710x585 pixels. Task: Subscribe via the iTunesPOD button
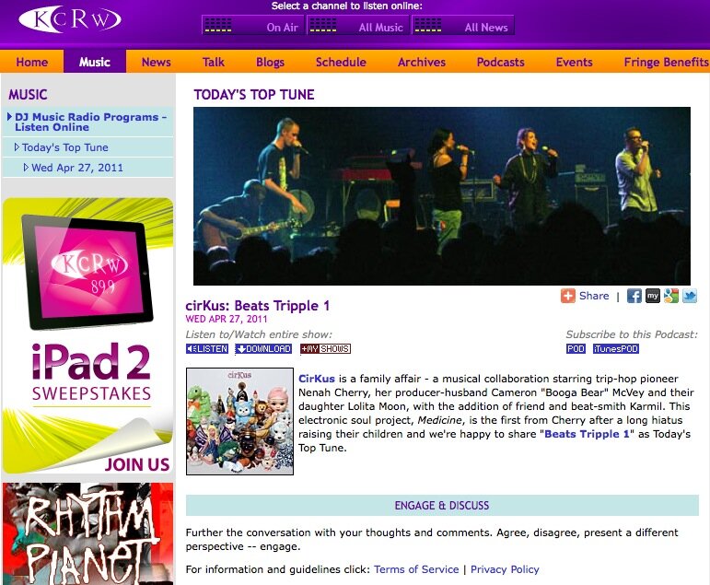tap(615, 349)
